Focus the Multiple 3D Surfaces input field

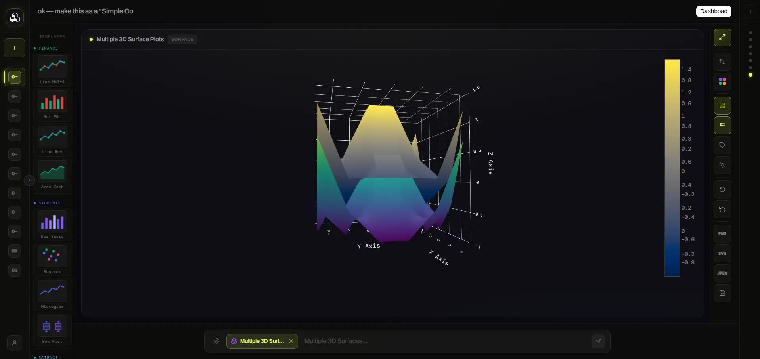click(446, 341)
